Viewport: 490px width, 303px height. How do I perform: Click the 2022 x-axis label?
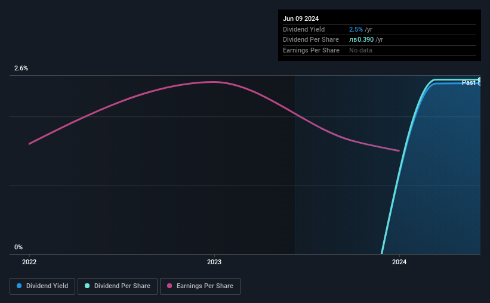point(29,262)
